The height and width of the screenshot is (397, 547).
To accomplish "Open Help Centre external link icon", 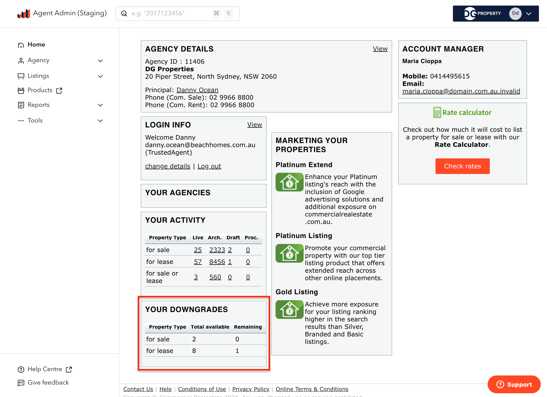I will pyautogui.click(x=69, y=370).
